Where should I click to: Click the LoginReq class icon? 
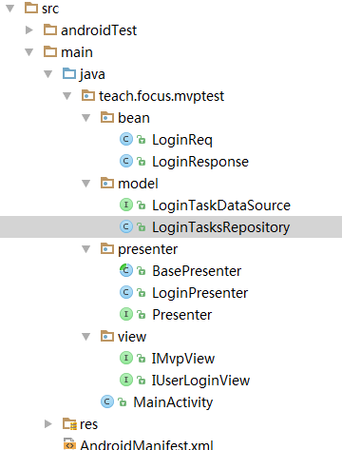[x=126, y=140]
